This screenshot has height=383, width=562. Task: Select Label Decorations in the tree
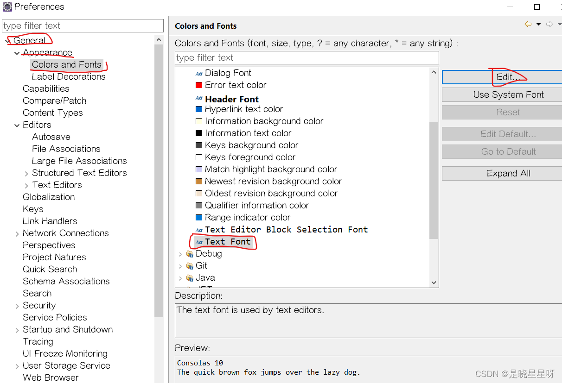[x=69, y=77]
